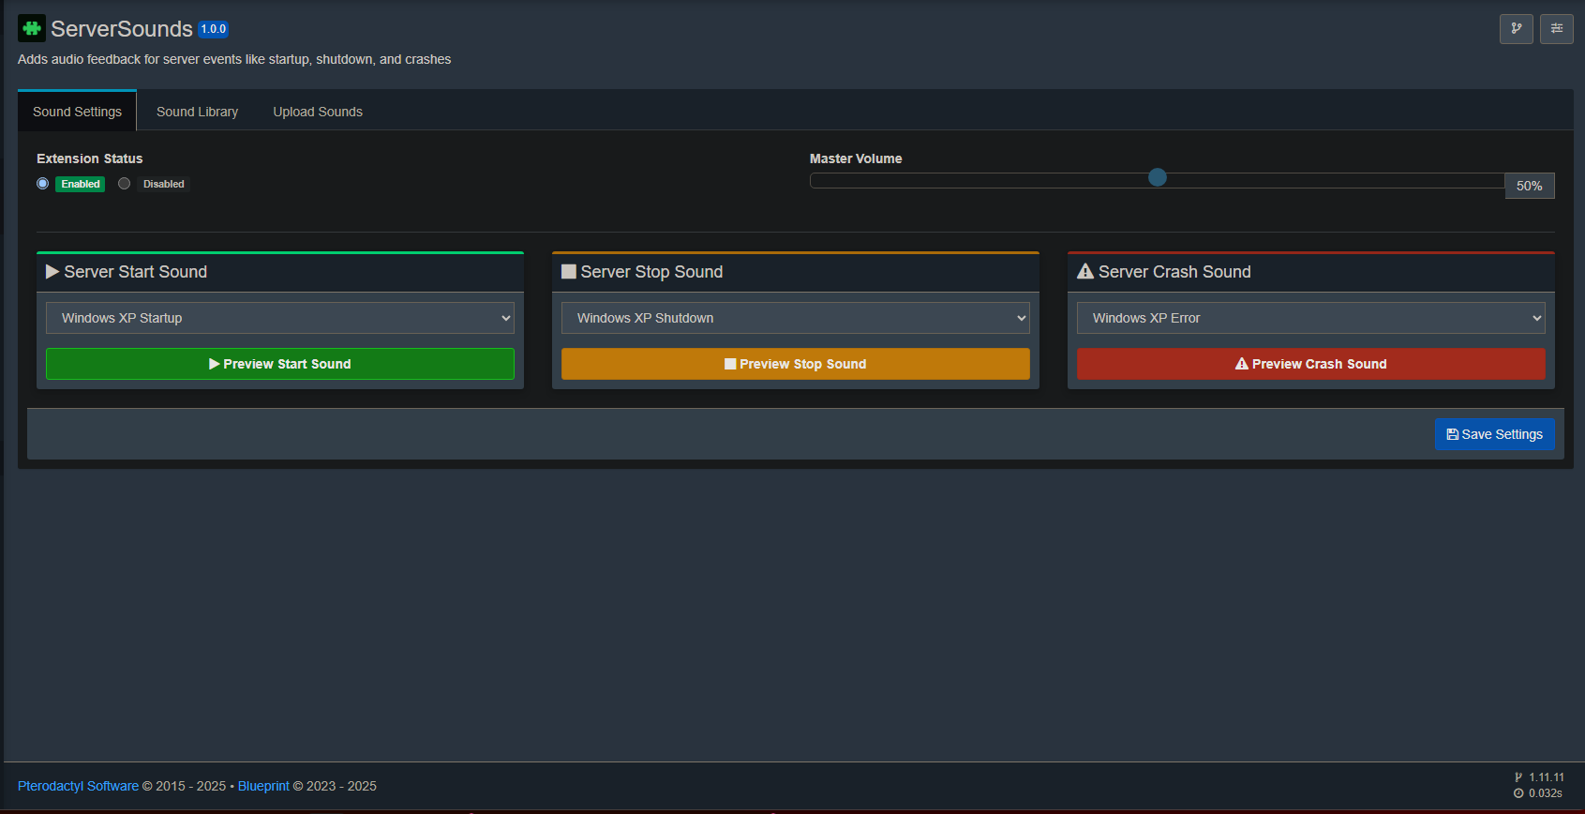
Task: Click Preview Start Sound button
Action: (x=280, y=364)
